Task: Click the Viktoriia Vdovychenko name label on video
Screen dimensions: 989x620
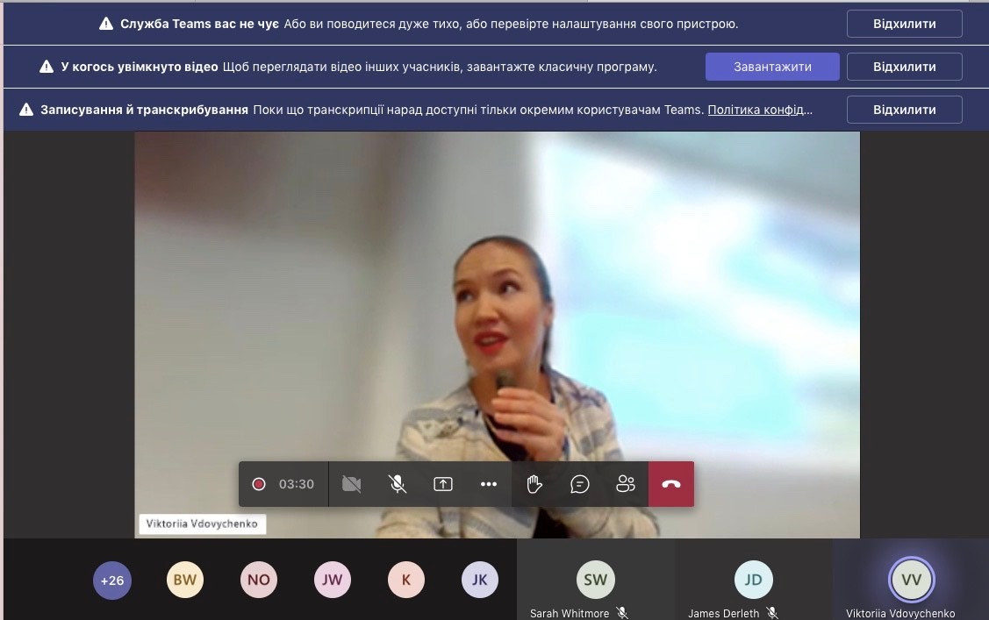Action: coord(202,524)
